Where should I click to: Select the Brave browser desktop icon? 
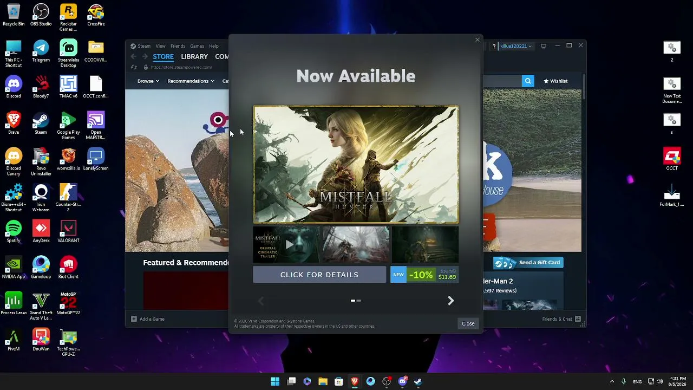click(x=14, y=123)
